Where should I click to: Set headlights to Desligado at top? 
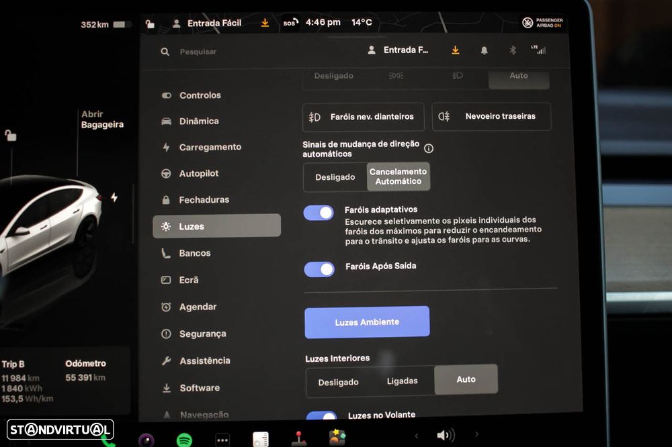(333, 77)
